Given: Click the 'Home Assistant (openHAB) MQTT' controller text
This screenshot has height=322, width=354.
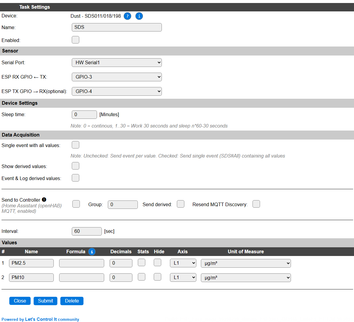Looking at the screenshot, I should [32, 209].
